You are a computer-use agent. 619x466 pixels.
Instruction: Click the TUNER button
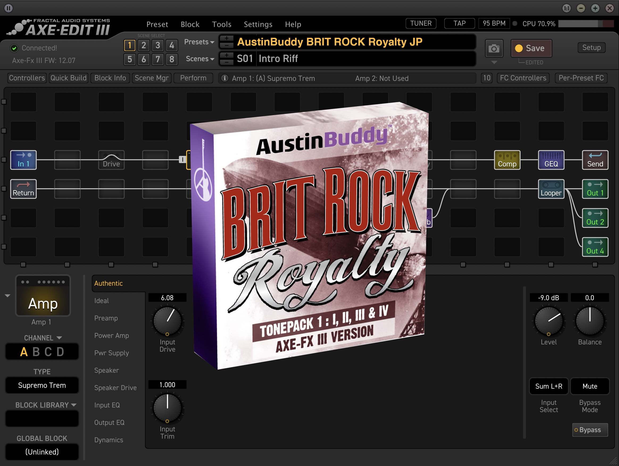click(421, 23)
